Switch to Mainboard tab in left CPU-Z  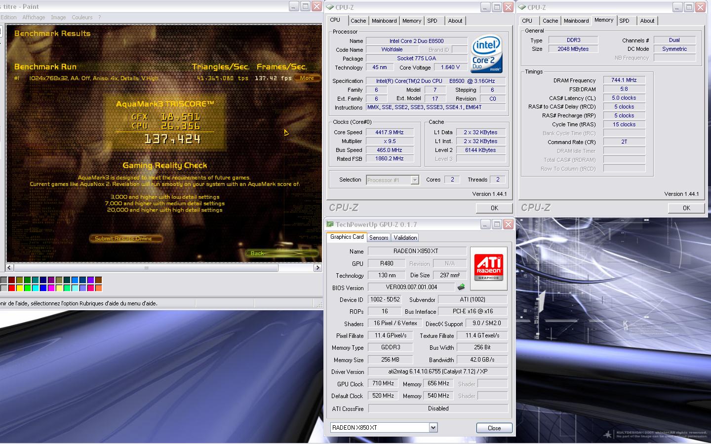384,21
